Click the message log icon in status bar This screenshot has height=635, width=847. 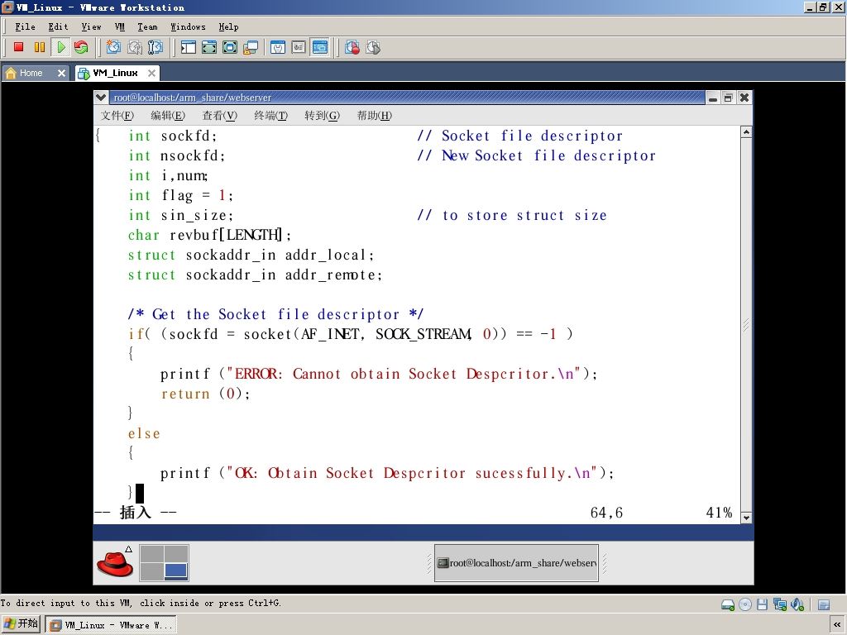pos(824,604)
